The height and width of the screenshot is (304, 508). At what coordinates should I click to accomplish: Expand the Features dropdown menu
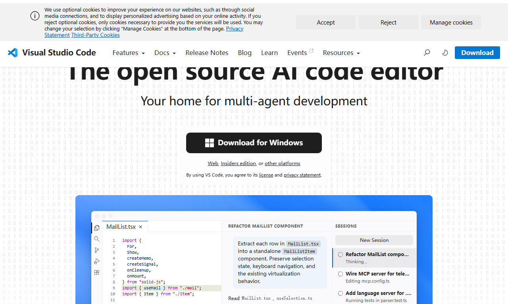(x=129, y=53)
